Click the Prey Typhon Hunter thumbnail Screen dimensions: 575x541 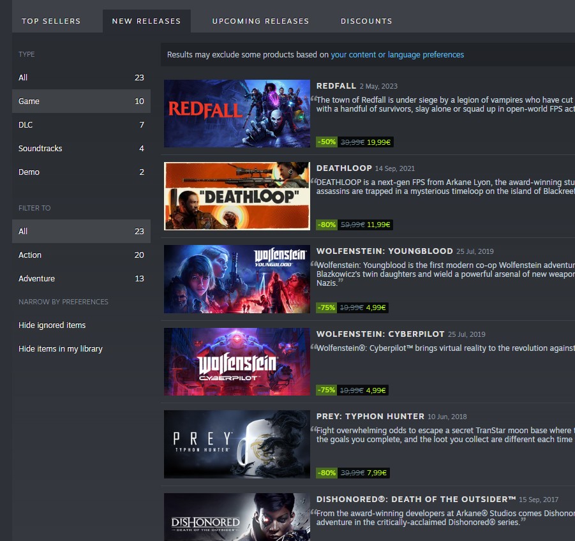(x=237, y=444)
